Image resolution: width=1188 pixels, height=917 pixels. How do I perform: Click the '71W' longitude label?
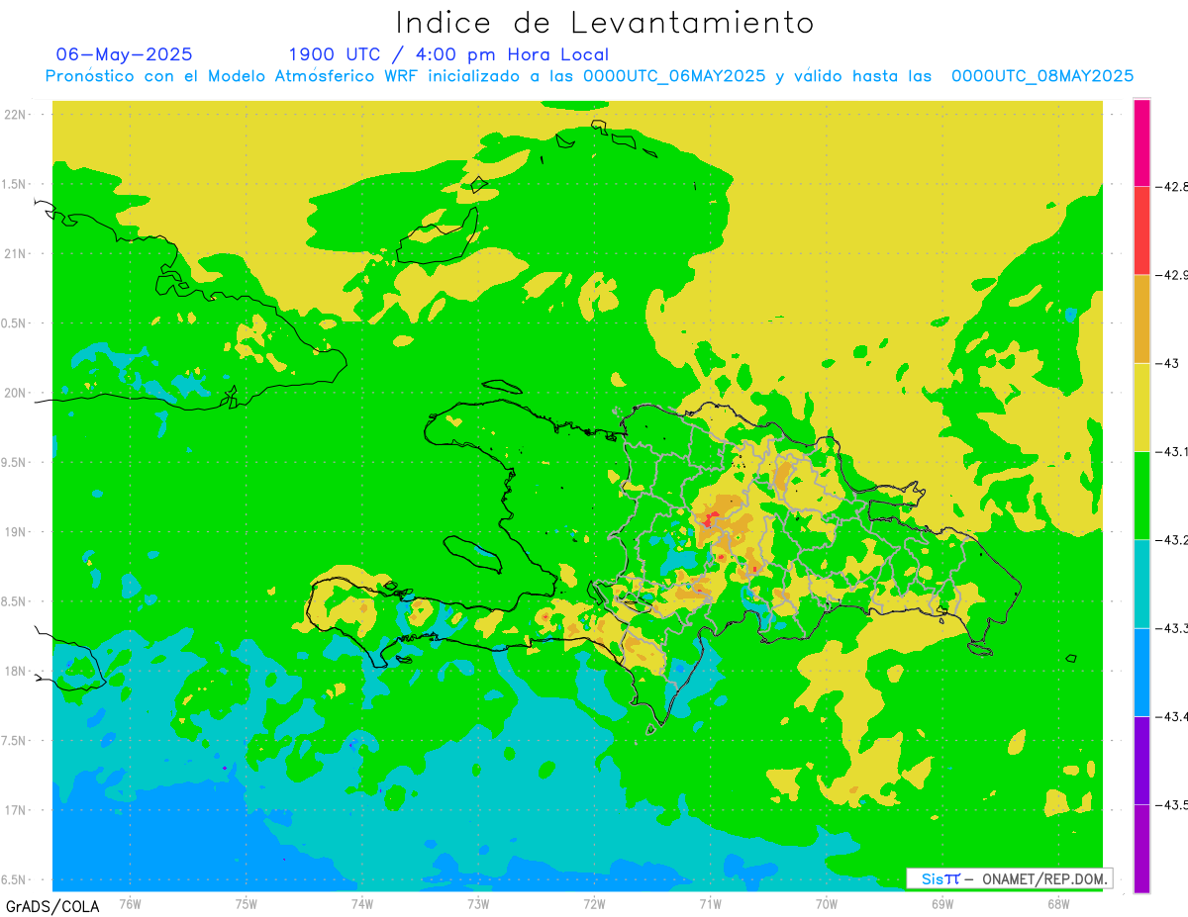coord(710,903)
